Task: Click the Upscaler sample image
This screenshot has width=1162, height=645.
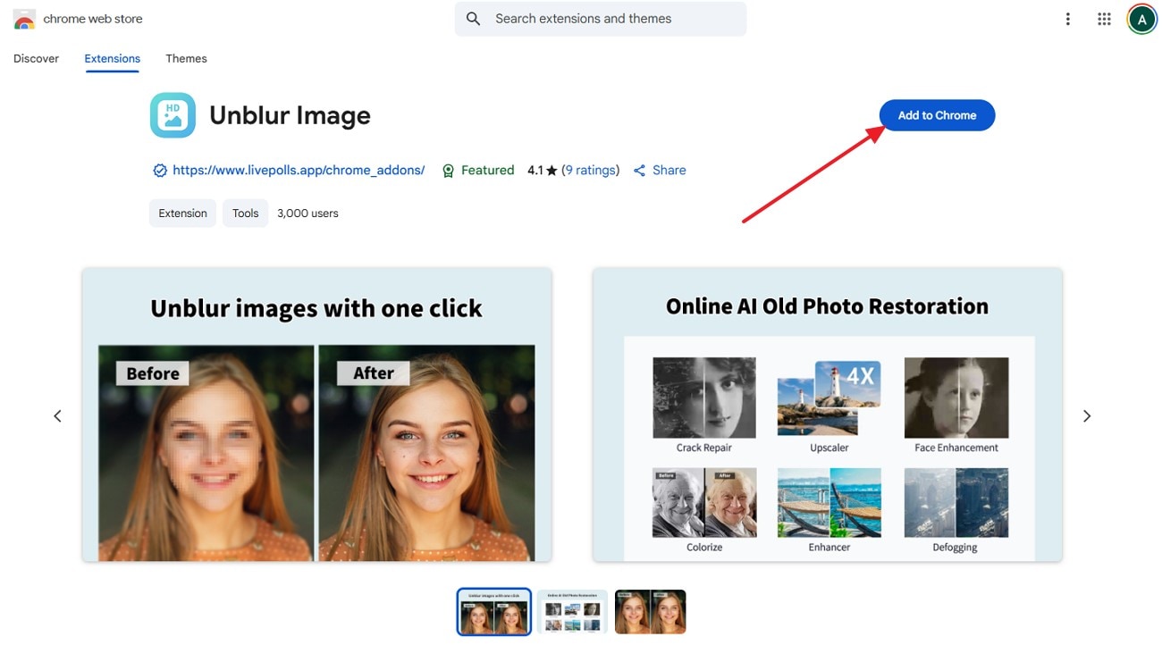Action: click(829, 398)
